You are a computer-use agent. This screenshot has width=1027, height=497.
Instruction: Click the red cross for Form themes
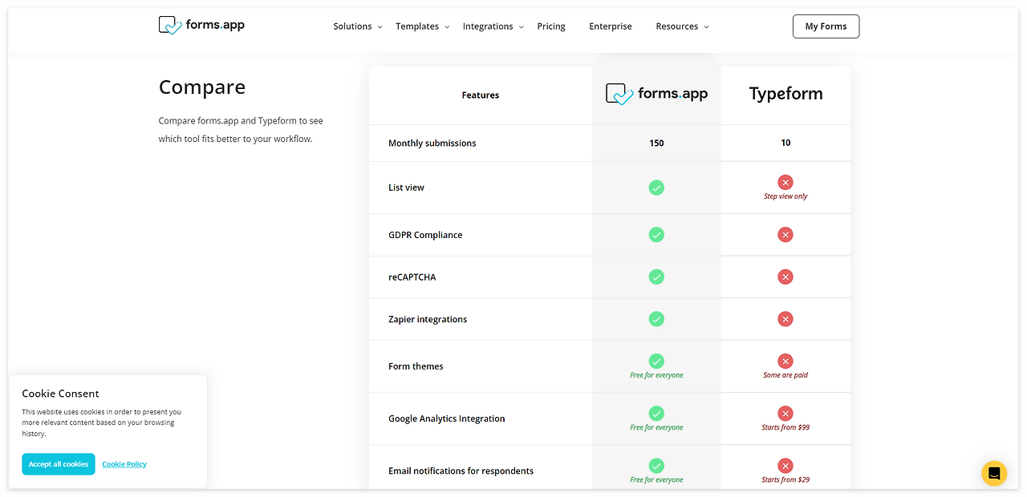tap(785, 362)
